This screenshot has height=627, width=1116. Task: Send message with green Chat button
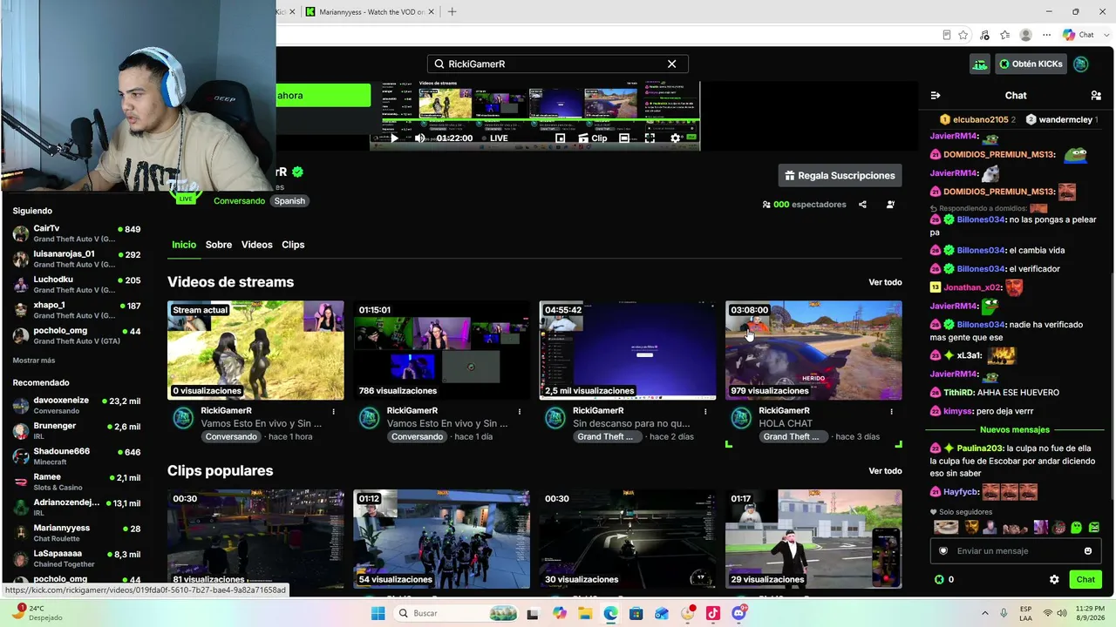[1085, 579]
